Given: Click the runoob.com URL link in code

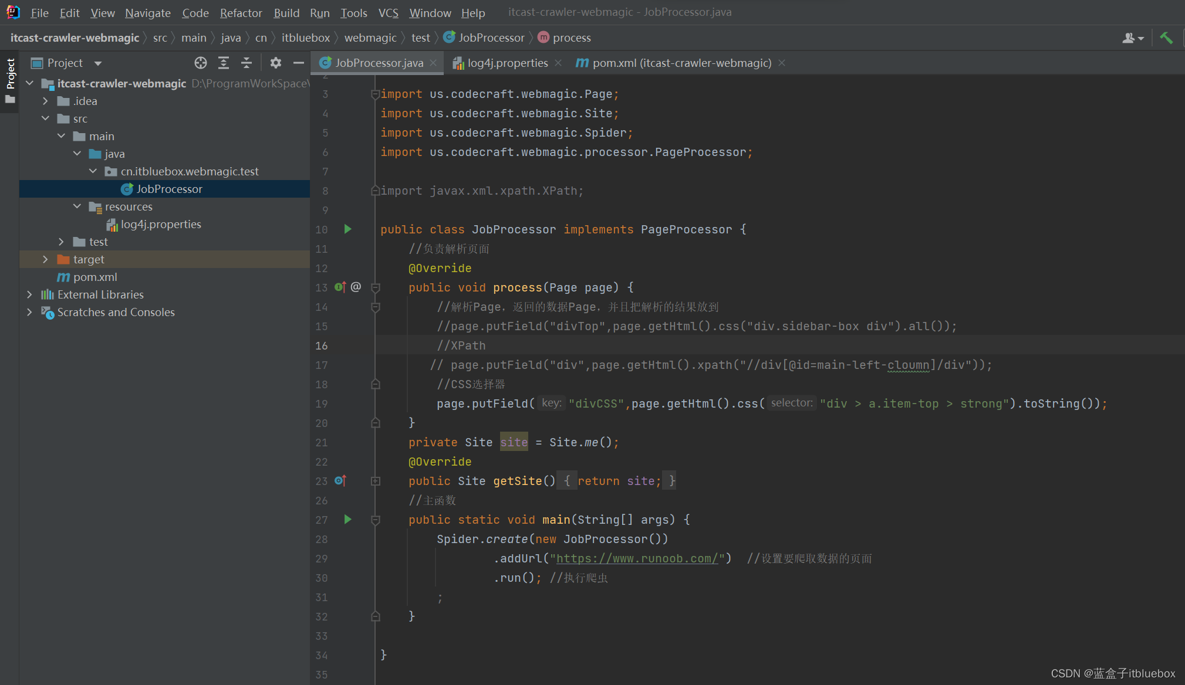Looking at the screenshot, I should pyautogui.click(x=637, y=558).
